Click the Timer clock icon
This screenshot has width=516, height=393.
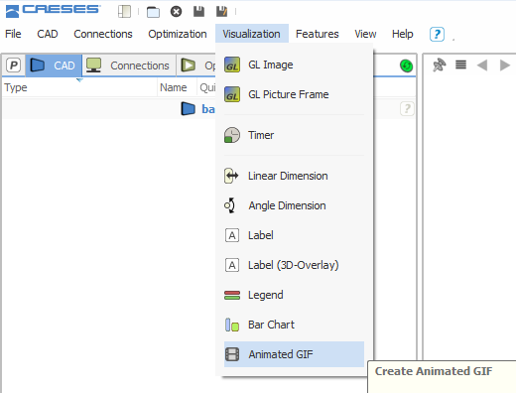232,135
